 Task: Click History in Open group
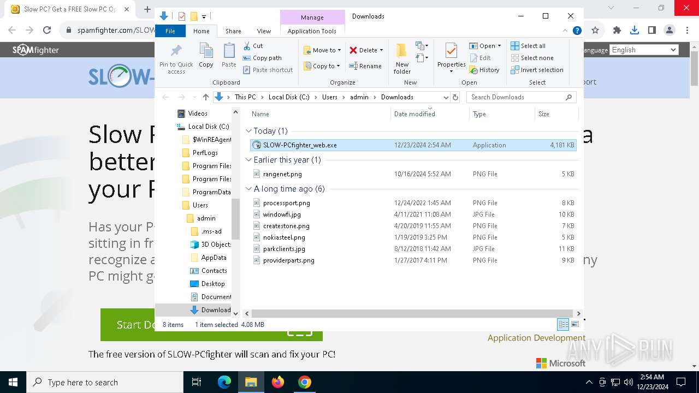(x=484, y=70)
